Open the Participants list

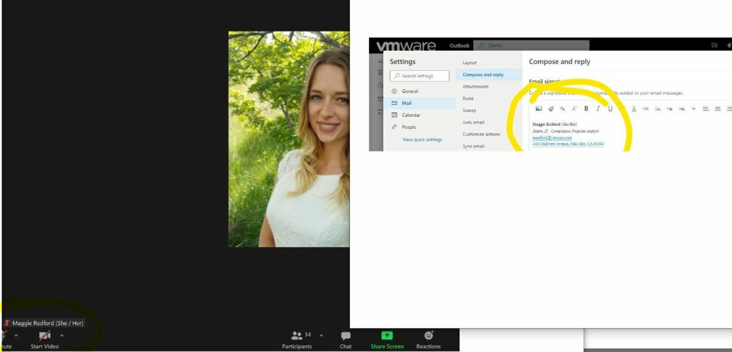(x=297, y=340)
